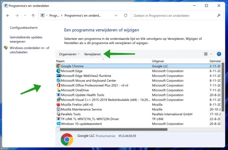Open the address bar history dropdown
The image size is (228, 150).
coord(116,15)
